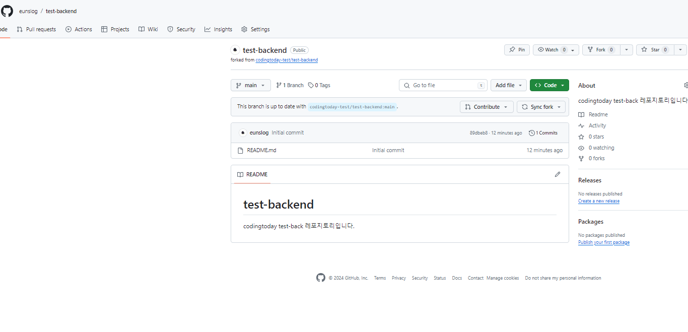View the 1 Commits history link

pyautogui.click(x=543, y=133)
